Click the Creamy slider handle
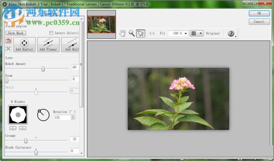 click(26, 140)
